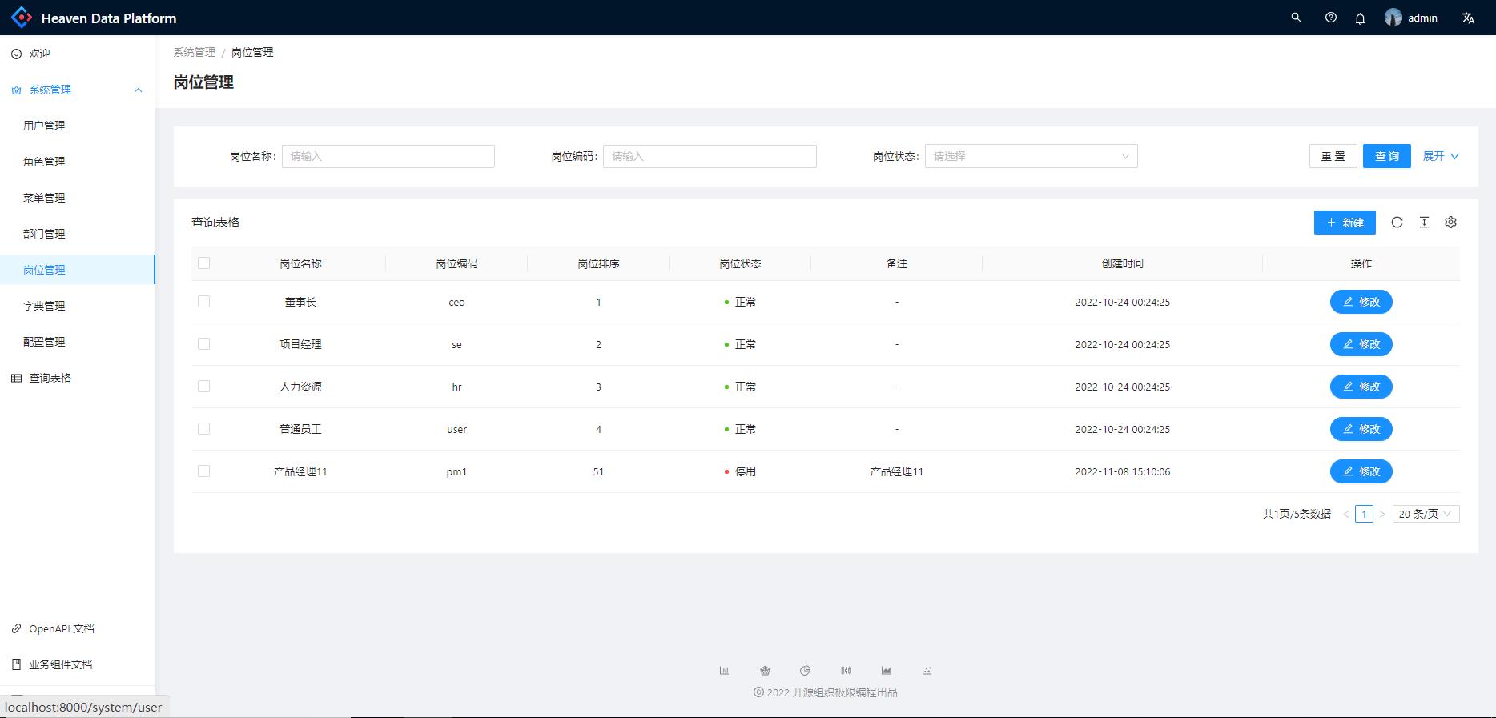The height and width of the screenshot is (718, 1496).
Task: Click the 停用 status in the pm1 row
Action: pyautogui.click(x=740, y=471)
